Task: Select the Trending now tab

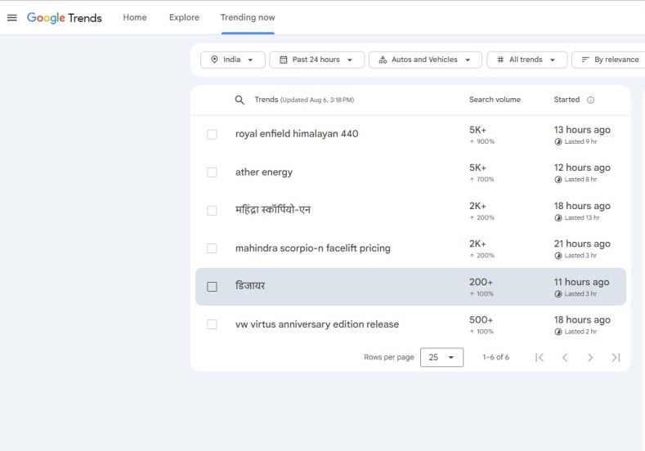Action: (x=248, y=18)
